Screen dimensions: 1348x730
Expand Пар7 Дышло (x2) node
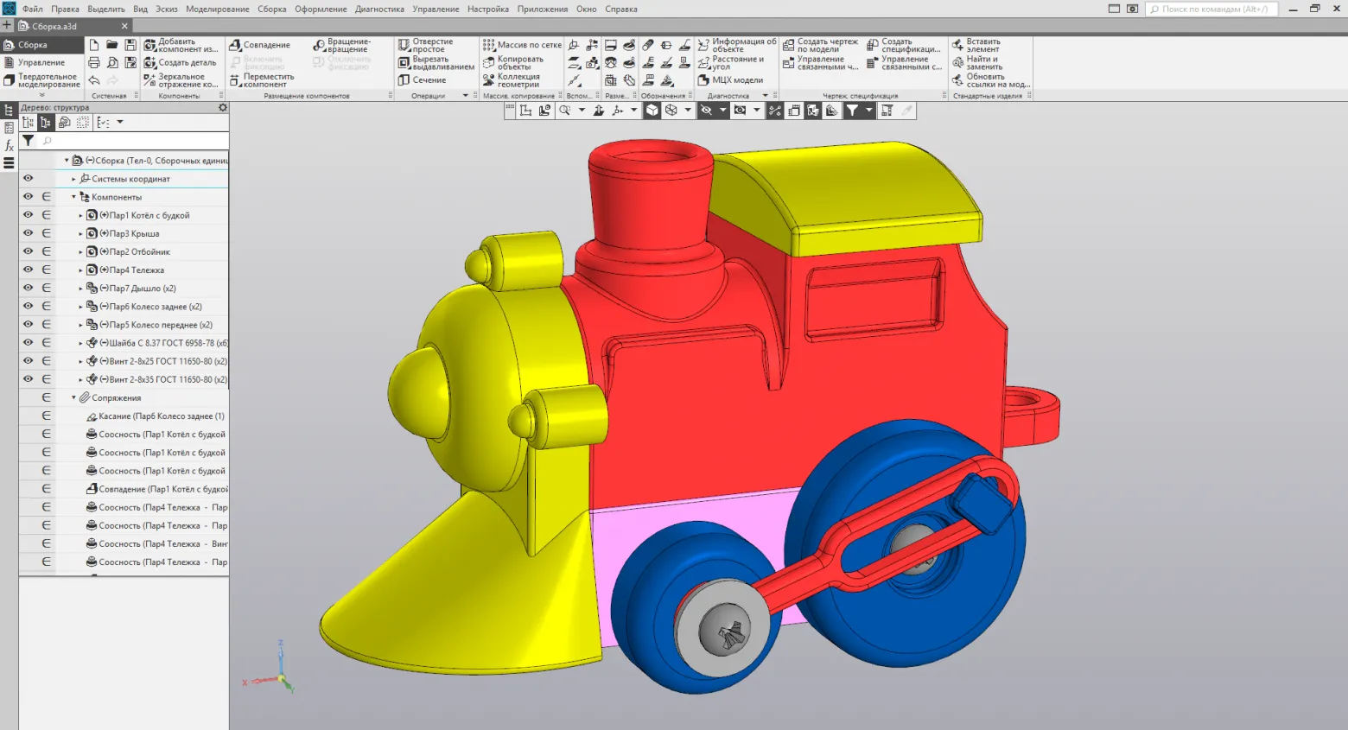pos(81,289)
